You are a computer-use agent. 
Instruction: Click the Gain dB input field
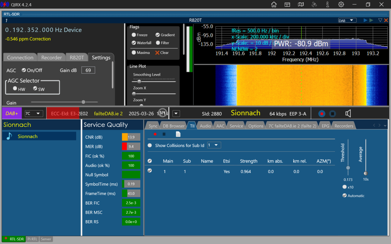(88, 70)
